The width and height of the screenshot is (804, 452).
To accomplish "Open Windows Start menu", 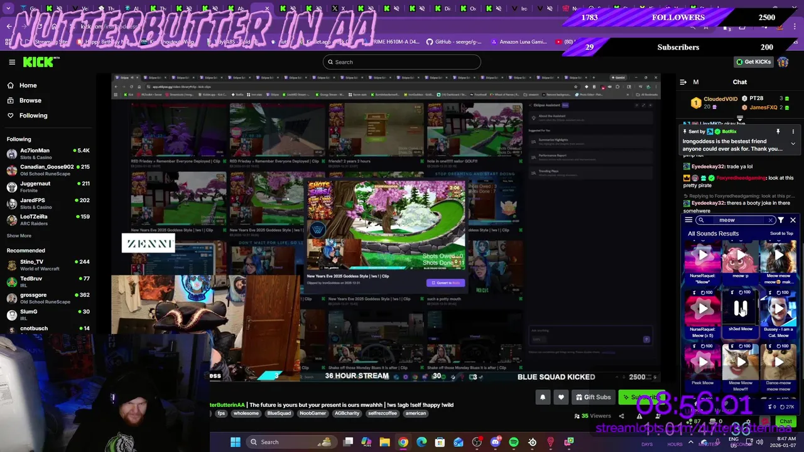I will [x=235, y=442].
